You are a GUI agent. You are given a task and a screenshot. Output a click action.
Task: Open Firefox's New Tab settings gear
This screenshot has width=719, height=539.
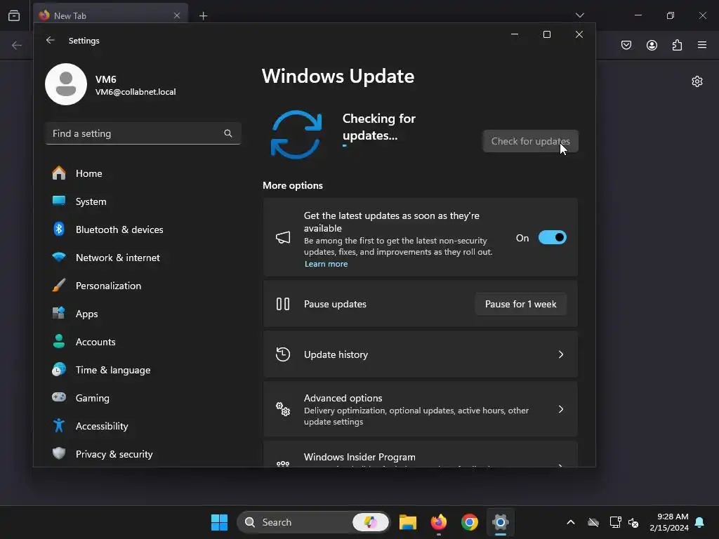(697, 81)
